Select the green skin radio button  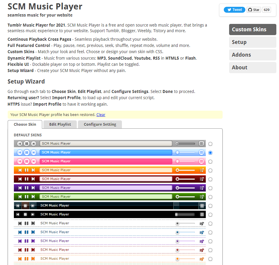(x=210, y=197)
